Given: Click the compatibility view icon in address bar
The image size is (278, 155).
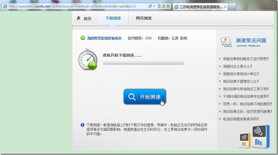Looking at the screenshot, I should [159, 6].
